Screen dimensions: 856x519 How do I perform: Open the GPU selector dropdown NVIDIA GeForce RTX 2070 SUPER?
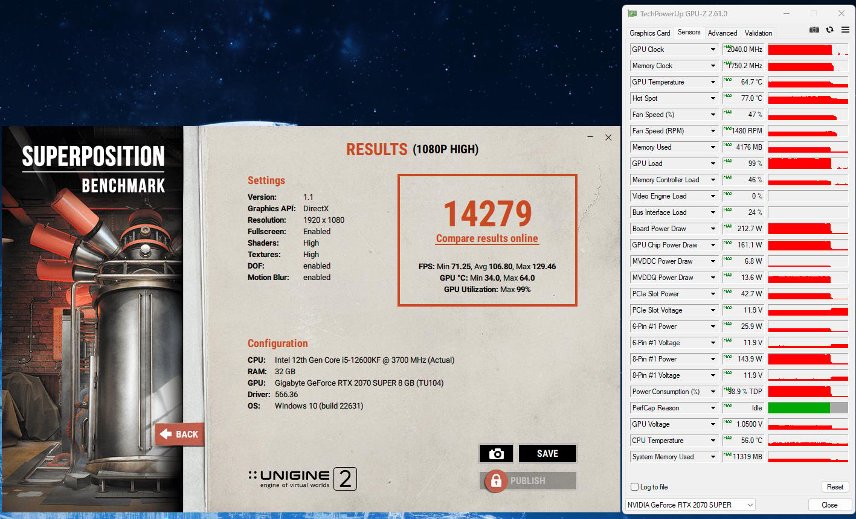click(690, 505)
